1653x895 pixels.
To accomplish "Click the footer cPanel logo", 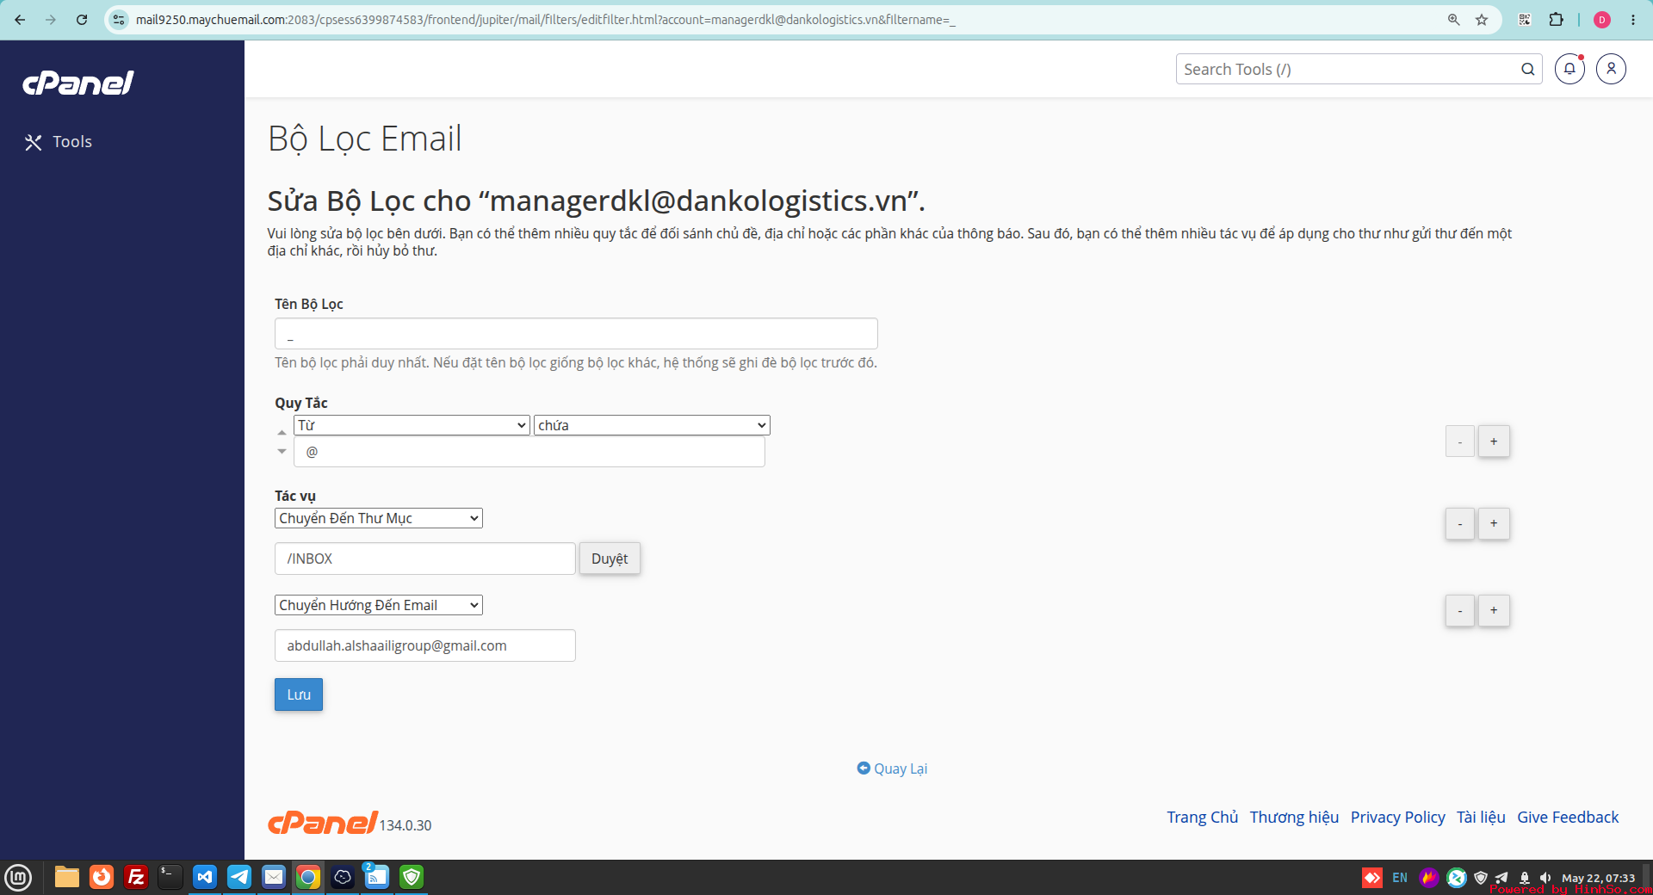I will point(323,823).
